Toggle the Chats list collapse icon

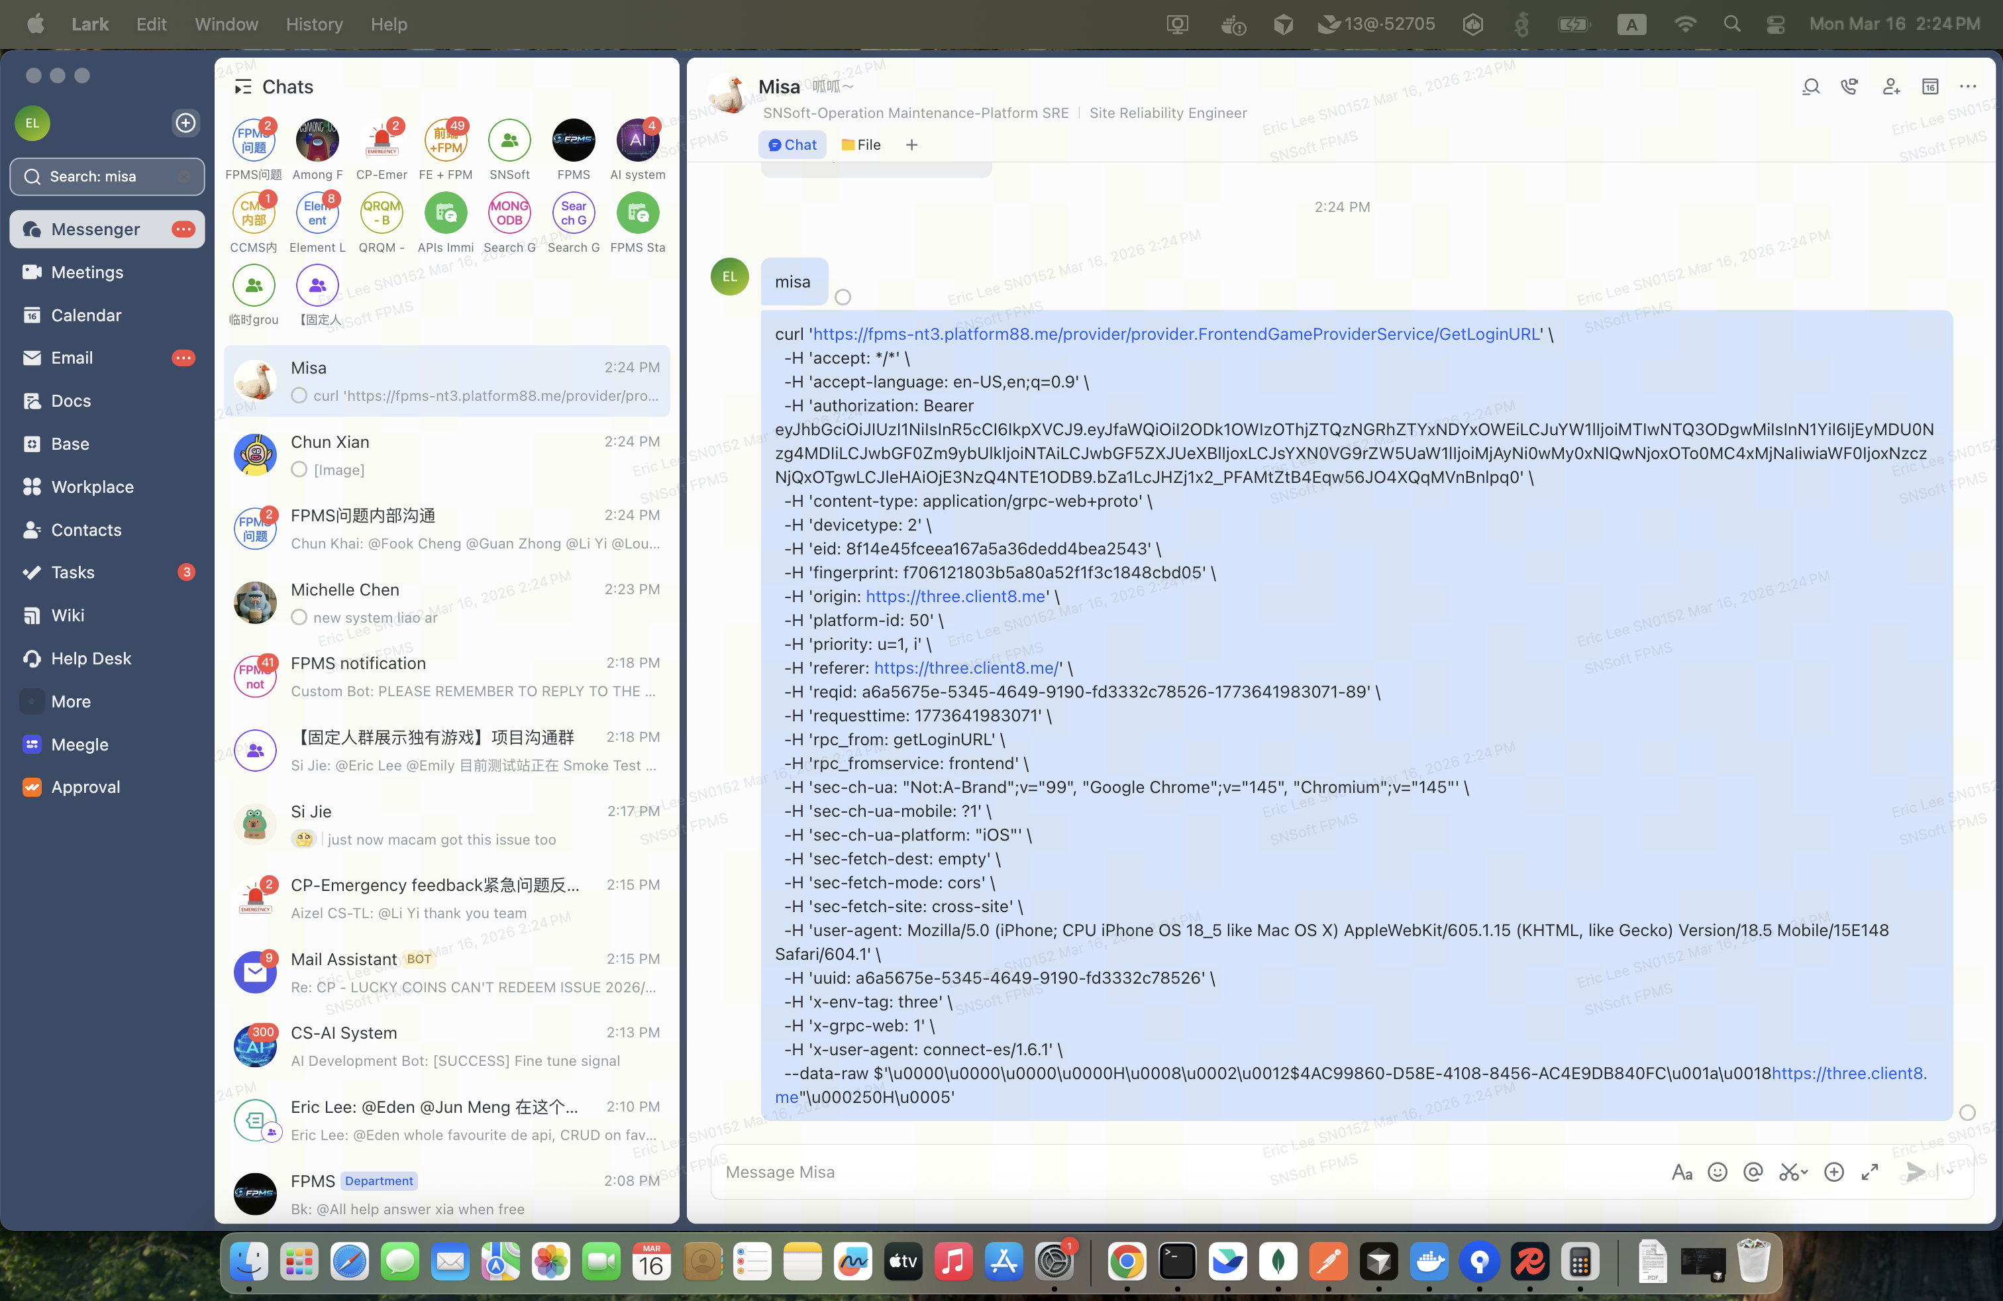(x=243, y=87)
